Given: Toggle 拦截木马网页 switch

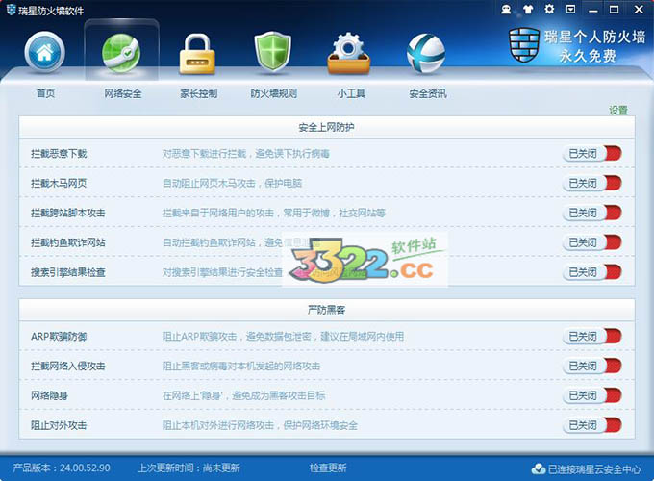Looking at the screenshot, I should [x=592, y=183].
